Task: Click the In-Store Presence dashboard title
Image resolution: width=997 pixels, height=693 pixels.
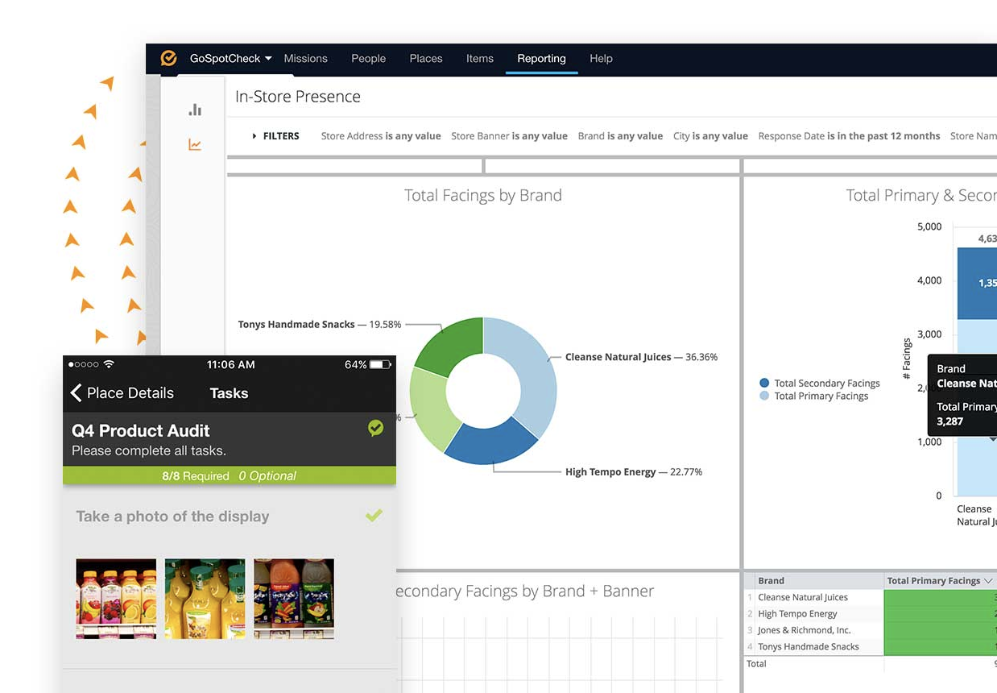Action: pyautogui.click(x=298, y=97)
